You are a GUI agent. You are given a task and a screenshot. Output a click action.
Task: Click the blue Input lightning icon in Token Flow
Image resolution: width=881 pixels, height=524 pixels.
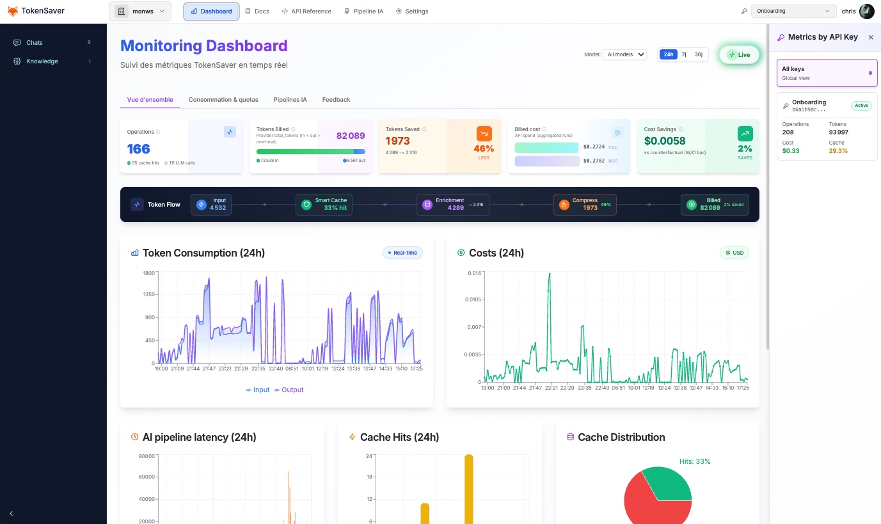coord(202,205)
